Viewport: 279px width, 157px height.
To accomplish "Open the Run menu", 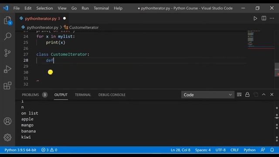I will 85,8.
